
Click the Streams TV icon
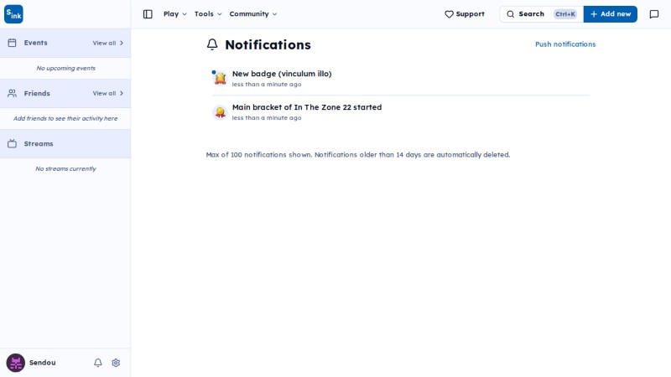coord(12,143)
